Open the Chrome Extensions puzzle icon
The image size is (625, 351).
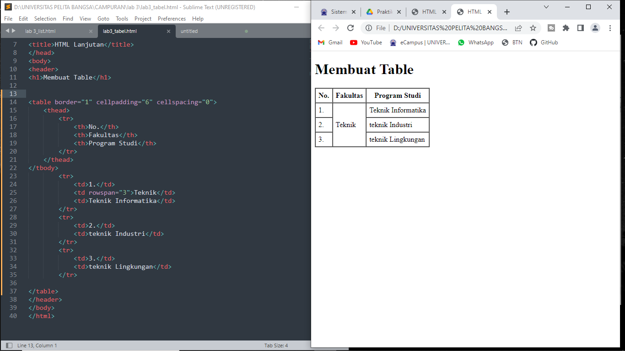tap(566, 28)
